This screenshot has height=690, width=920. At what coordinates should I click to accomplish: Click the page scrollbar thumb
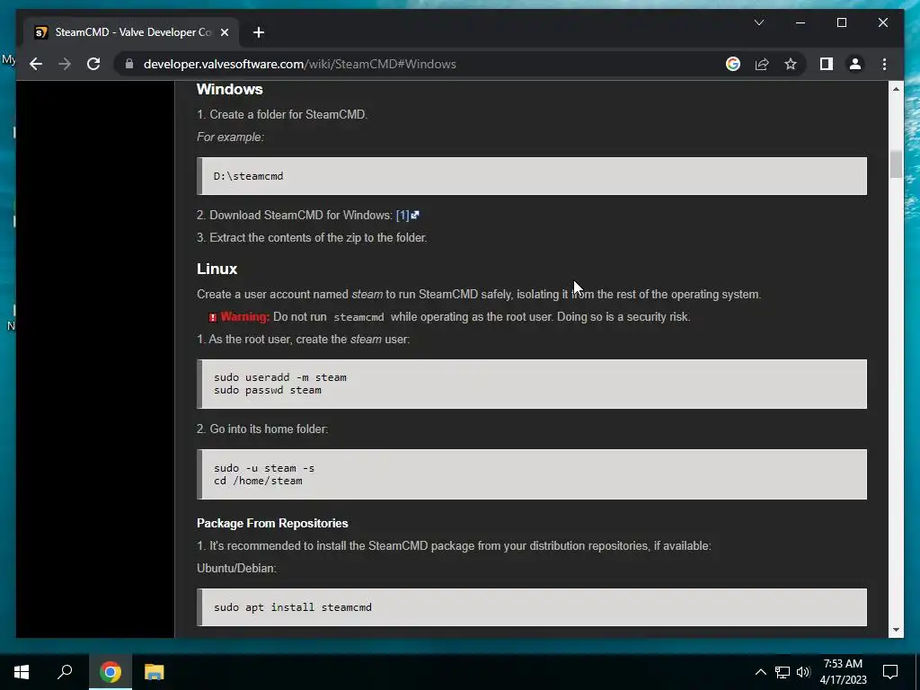896,164
